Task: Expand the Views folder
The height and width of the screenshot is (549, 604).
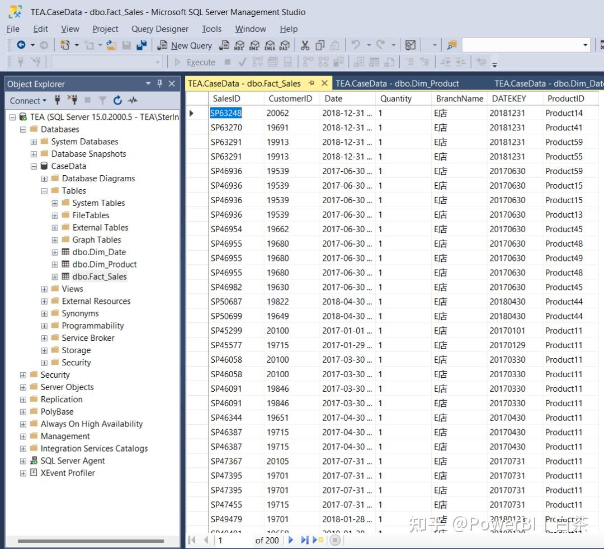Action: 44,289
